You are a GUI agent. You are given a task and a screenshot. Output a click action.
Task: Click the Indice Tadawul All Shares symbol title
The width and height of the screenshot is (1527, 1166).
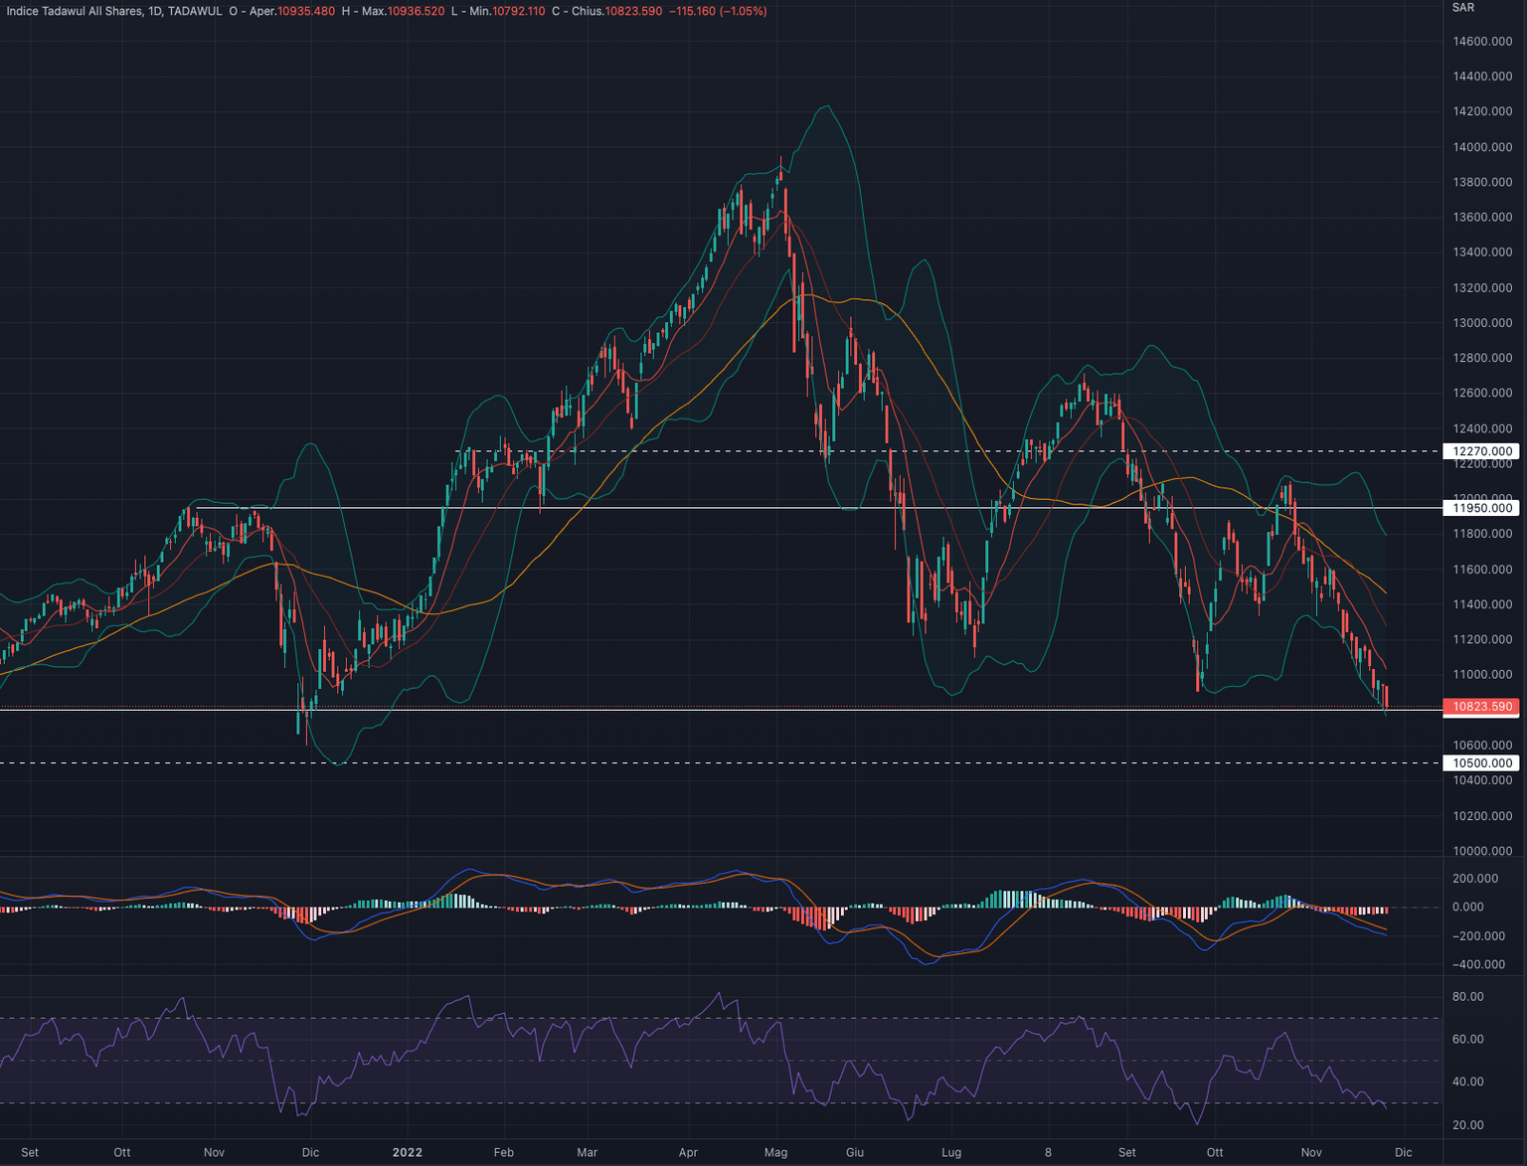coord(75,11)
